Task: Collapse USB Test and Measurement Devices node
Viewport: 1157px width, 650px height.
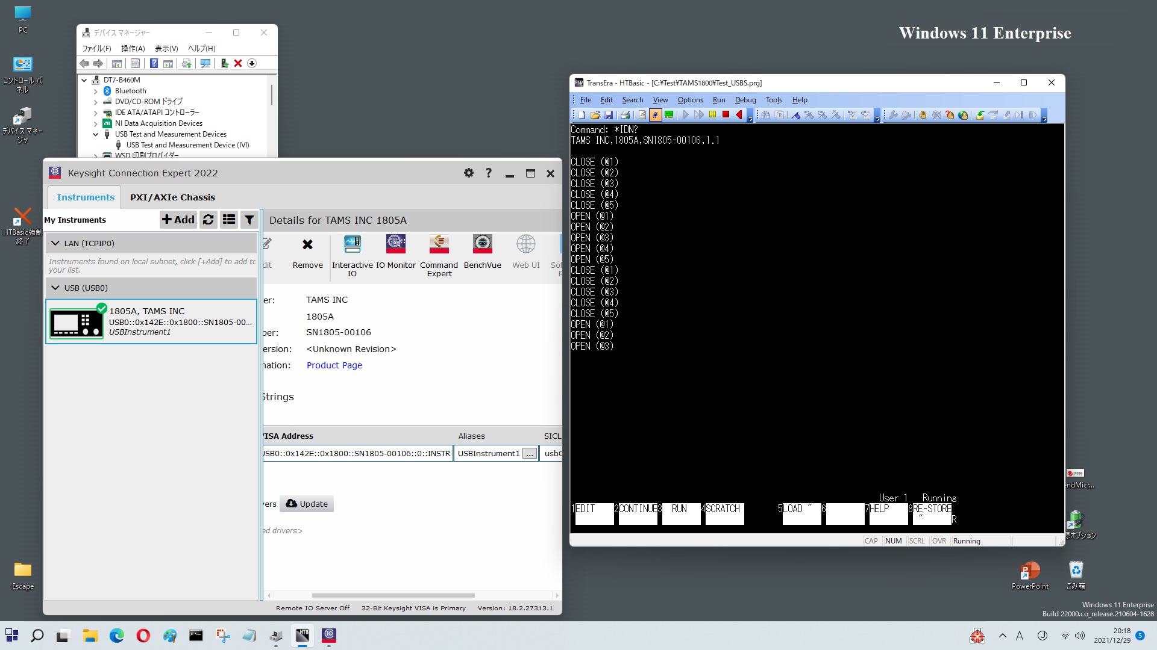Action: tap(96, 134)
